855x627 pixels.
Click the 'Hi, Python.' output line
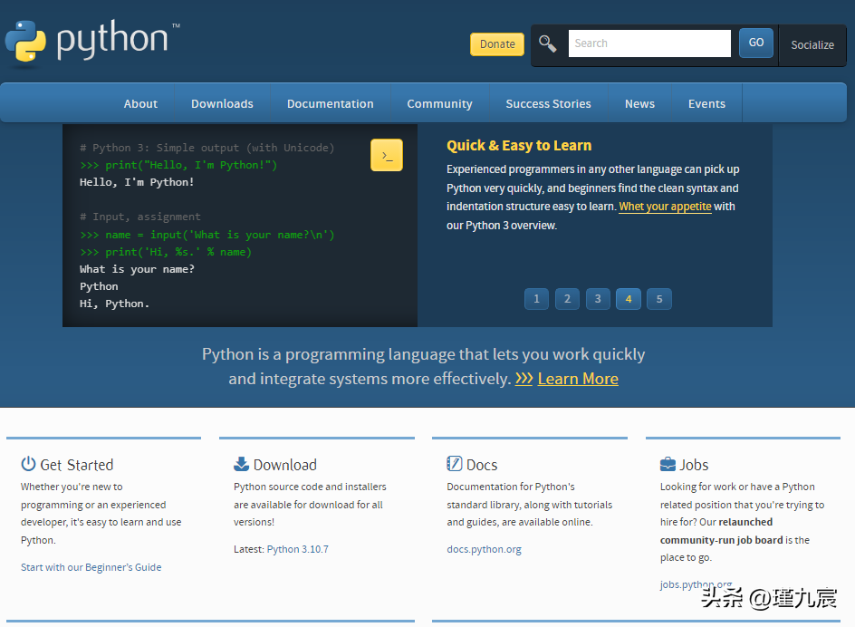coord(114,304)
